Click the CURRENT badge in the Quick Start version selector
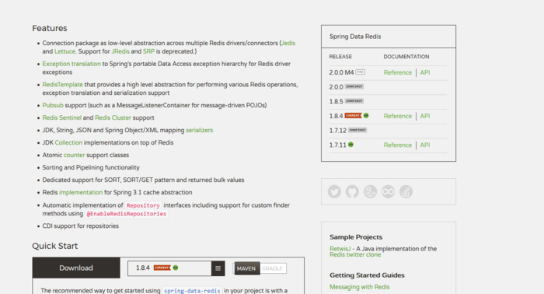This screenshot has height=294, width=544. (x=162, y=268)
